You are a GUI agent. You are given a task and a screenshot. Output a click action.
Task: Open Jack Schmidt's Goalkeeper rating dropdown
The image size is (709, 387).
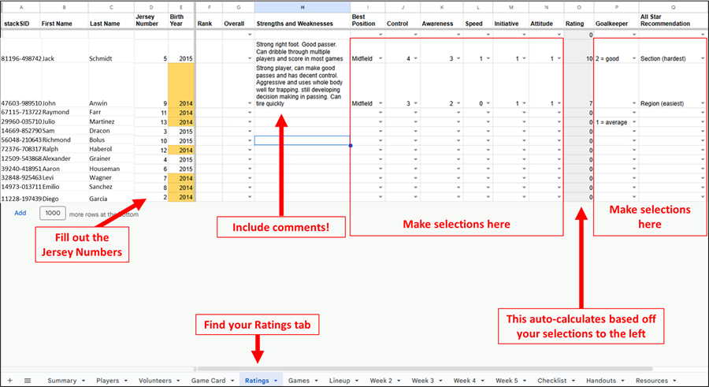633,59
